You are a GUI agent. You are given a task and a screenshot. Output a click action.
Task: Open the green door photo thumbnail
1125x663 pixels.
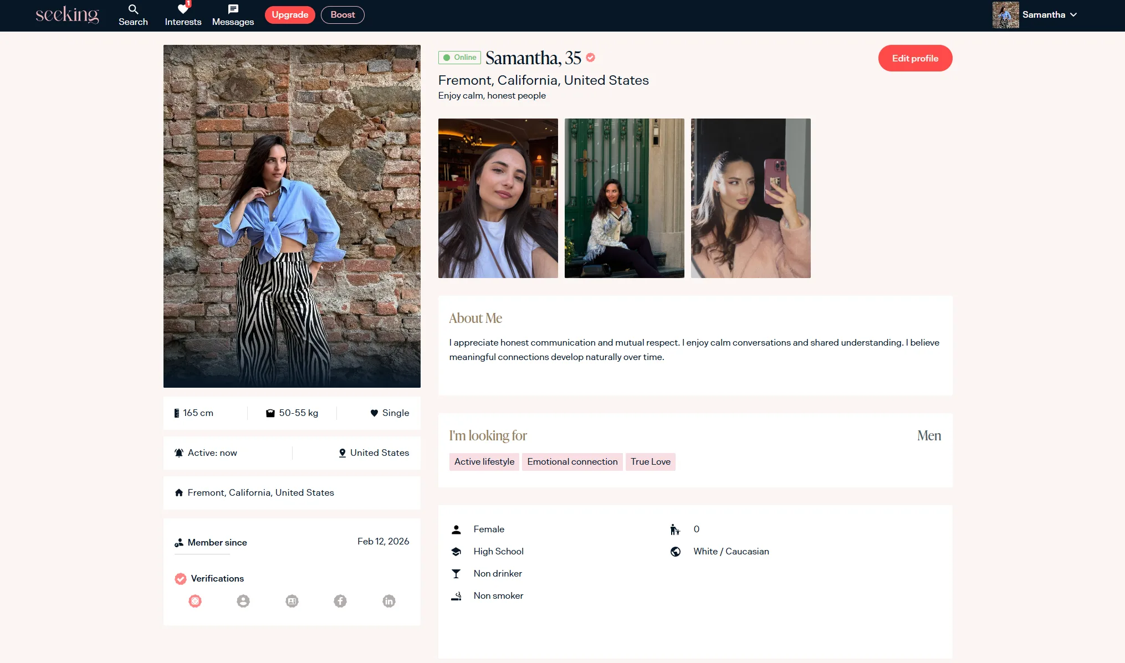point(624,198)
